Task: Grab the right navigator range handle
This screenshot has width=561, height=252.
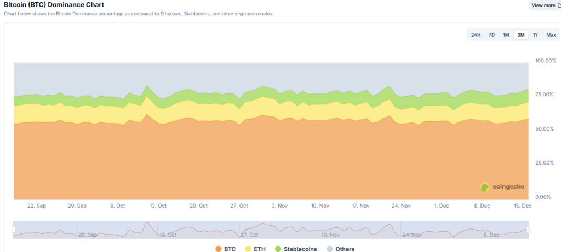Action: pos(529,230)
